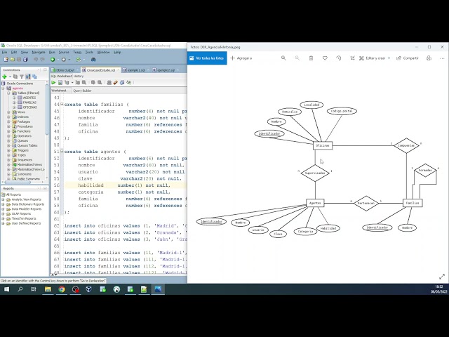Click the Rotate icon in Photos

[x=339, y=58]
